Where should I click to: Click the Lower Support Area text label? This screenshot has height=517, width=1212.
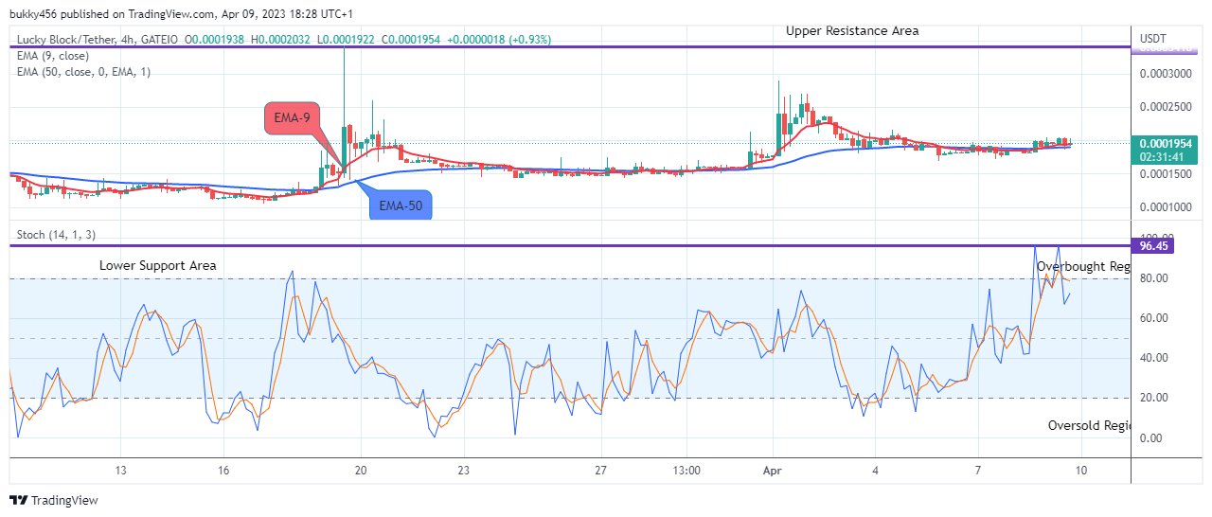pos(157,266)
